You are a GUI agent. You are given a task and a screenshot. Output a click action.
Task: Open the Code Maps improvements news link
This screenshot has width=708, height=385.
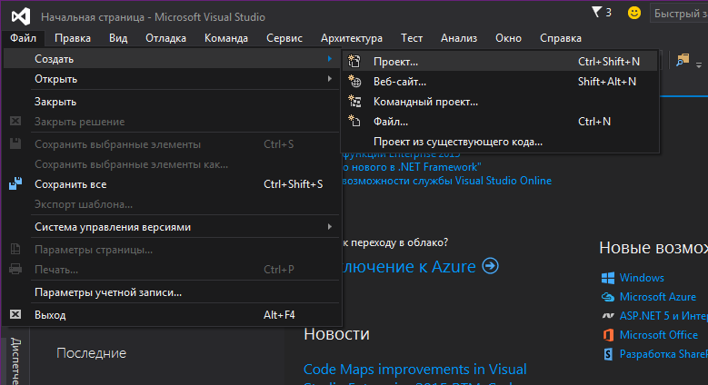click(x=414, y=370)
